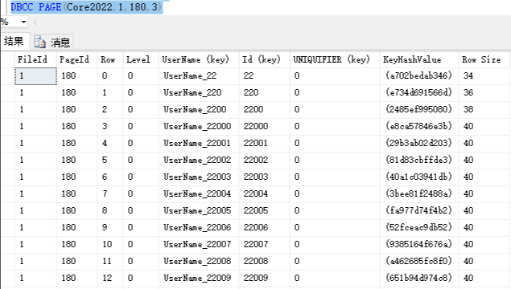511x289 pixels.
Task: Select hash value (e8ca57846e3b)
Action: [x=419, y=127]
